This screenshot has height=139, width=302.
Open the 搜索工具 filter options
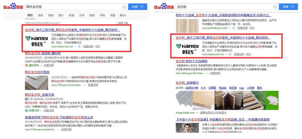coord(122,23)
